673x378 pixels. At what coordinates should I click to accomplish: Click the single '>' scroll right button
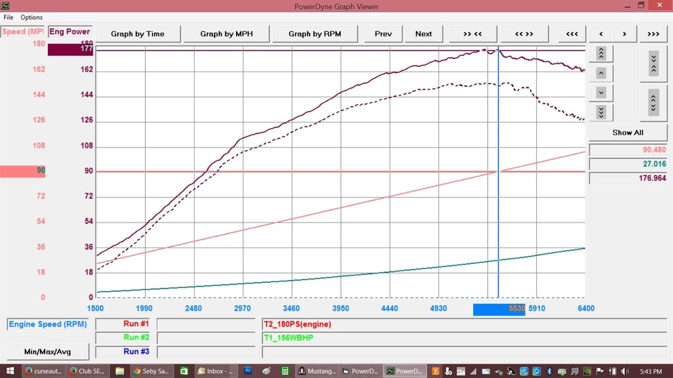pyautogui.click(x=624, y=34)
